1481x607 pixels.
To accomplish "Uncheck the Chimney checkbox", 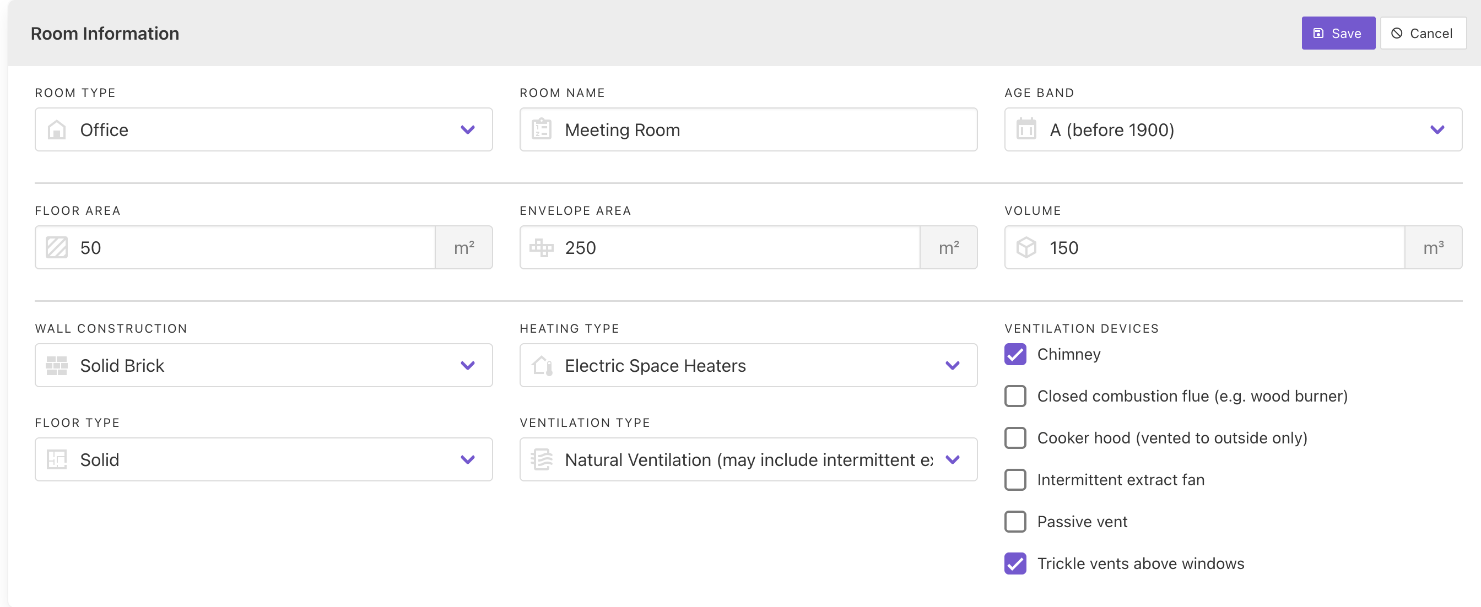I will click(x=1015, y=355).
